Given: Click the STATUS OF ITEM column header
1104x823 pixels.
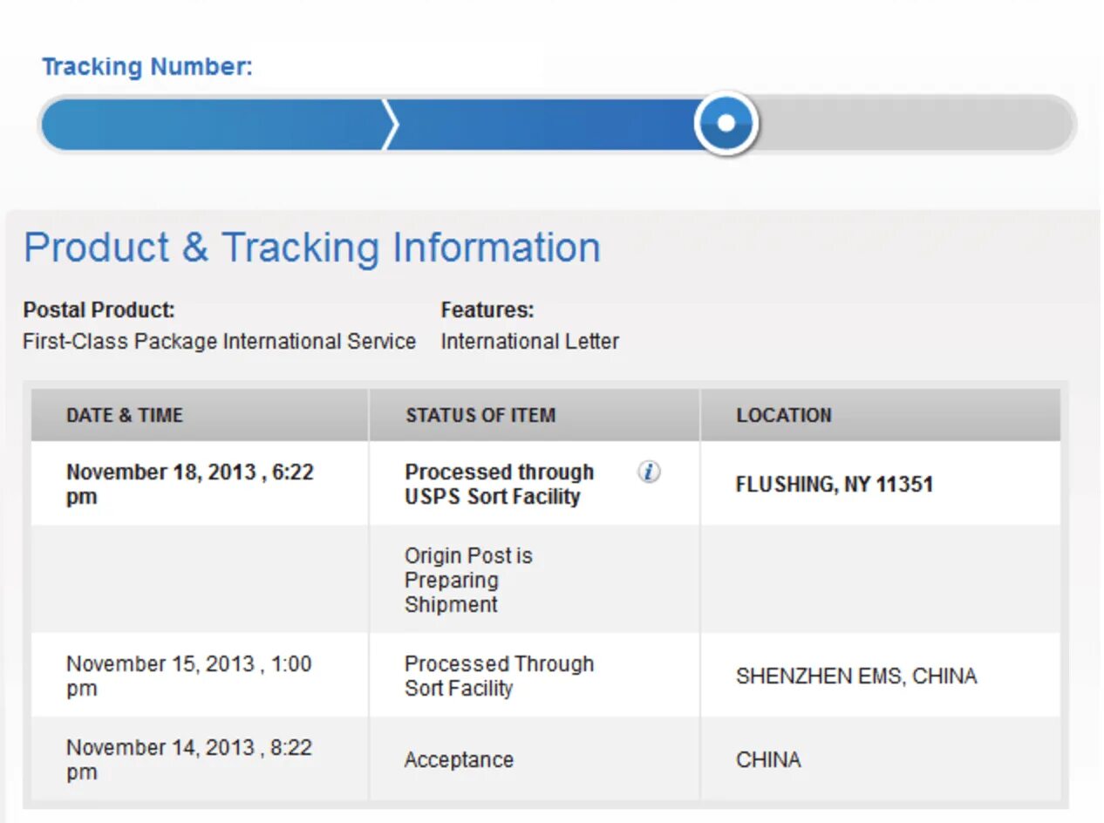Looking at the screenshot, I should click(x=480, y=415).
